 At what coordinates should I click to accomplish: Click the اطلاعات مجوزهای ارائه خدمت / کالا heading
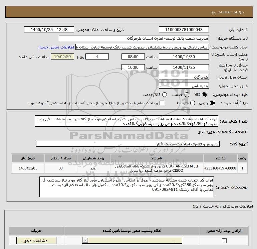[223, 206]
